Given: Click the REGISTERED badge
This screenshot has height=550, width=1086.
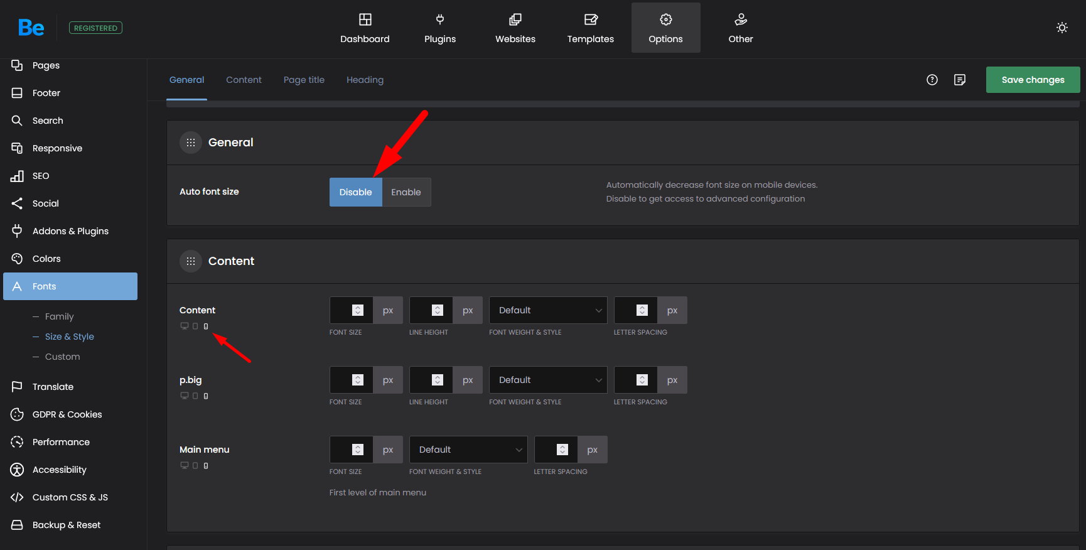Looking at the screenshot, I should tap(95, 28).
